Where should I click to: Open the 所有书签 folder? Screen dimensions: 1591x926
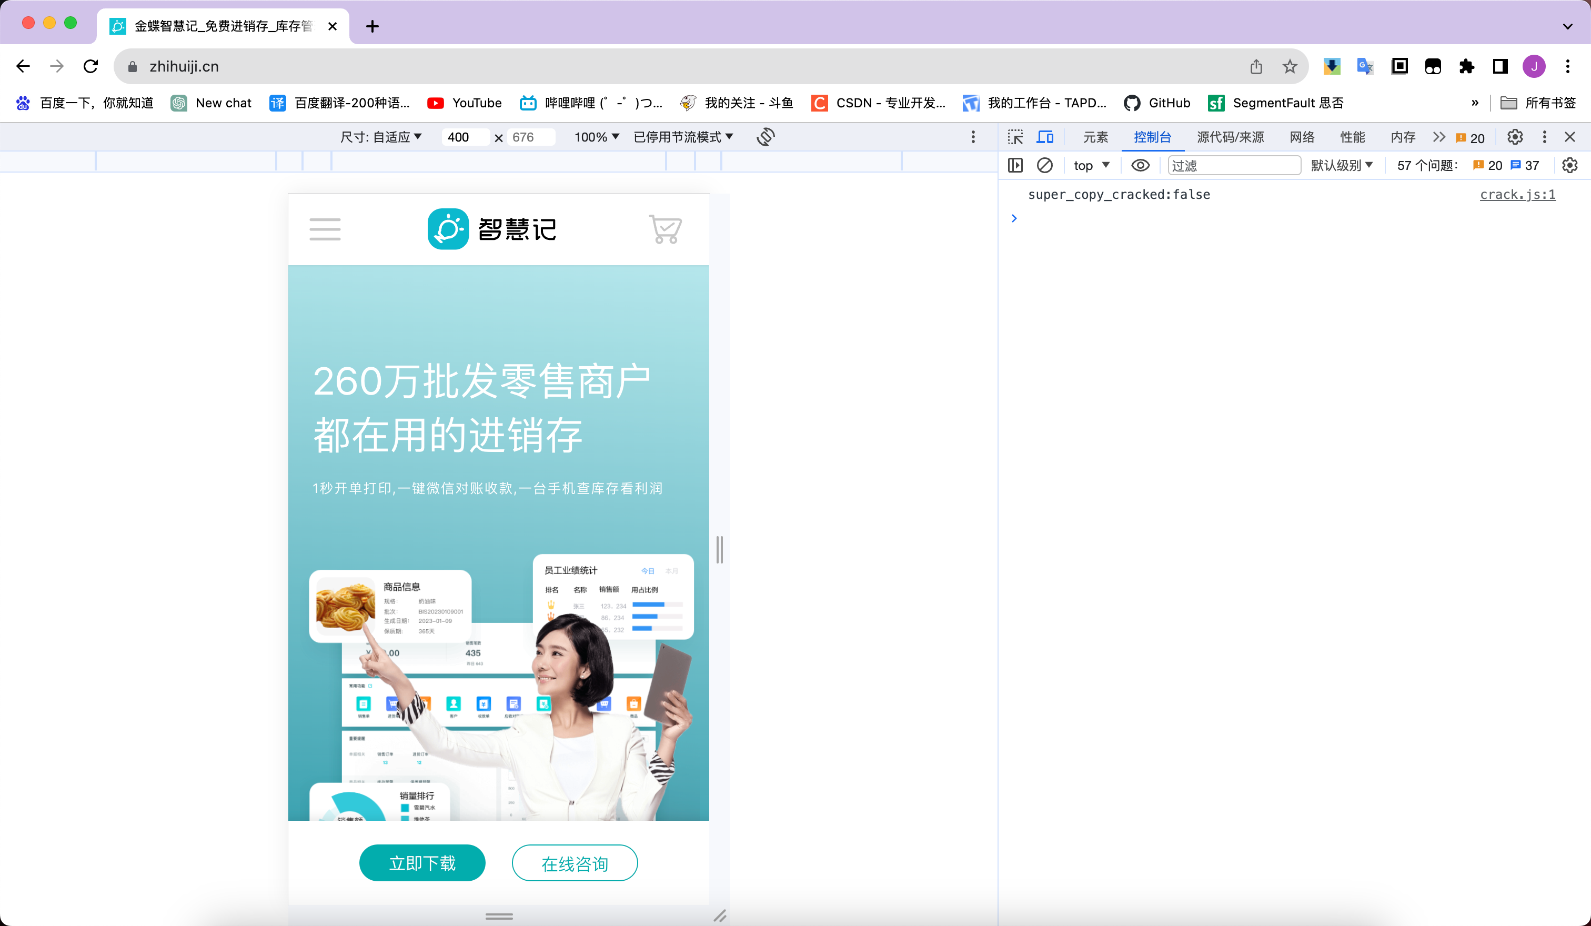(1538, 103)
